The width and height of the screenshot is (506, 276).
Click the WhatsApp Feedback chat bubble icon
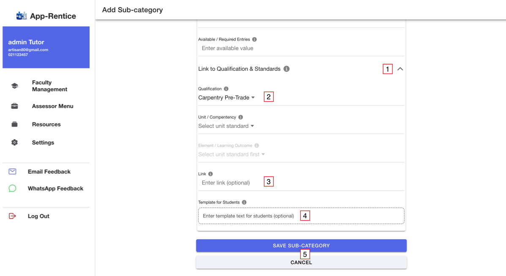[x=12, y=188]
